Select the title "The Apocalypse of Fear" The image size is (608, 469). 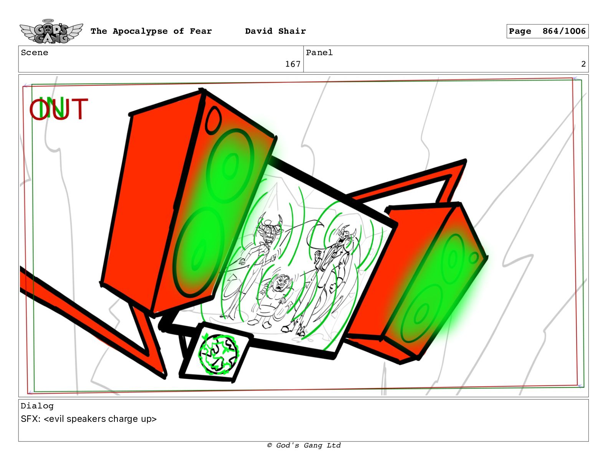151,31
